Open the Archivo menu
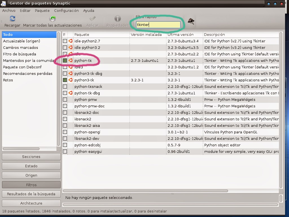Viewport: 289px width, 217px height. tap(9, 10)
